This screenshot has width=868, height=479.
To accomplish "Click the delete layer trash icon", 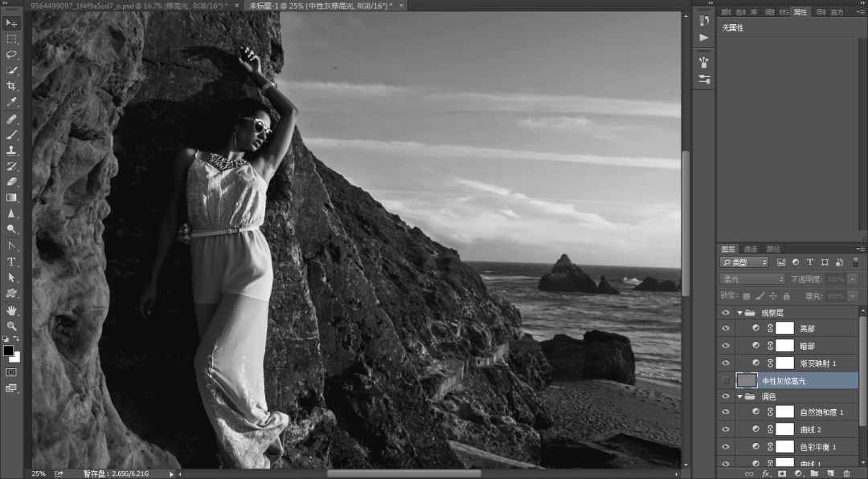I will tap(846, 473).
